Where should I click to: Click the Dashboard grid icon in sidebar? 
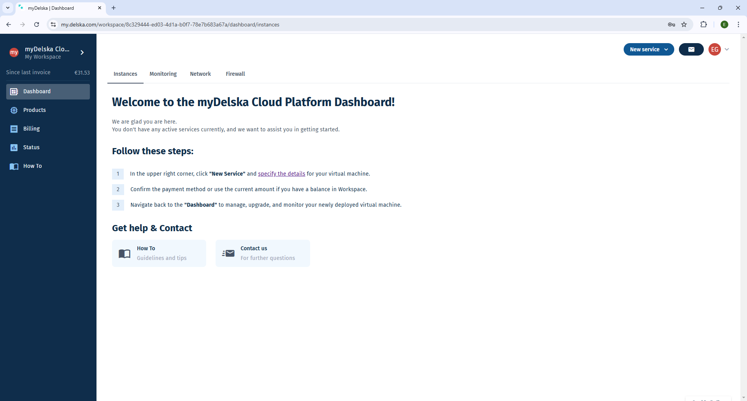14,92
